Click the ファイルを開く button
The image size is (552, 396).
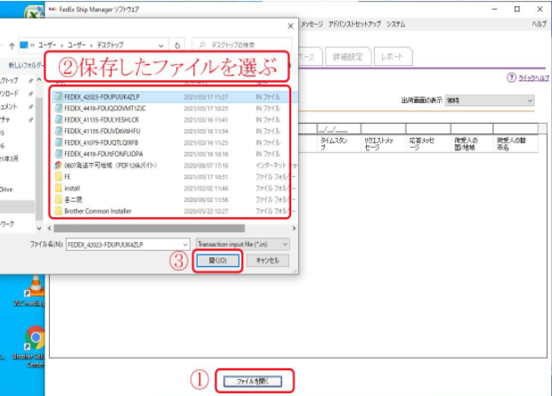253,381
